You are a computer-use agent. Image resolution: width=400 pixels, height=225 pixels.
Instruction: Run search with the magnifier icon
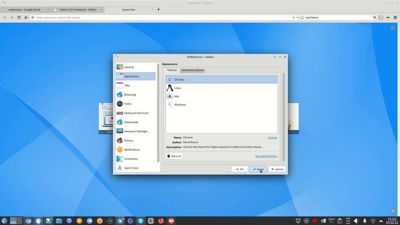[374, 17]
